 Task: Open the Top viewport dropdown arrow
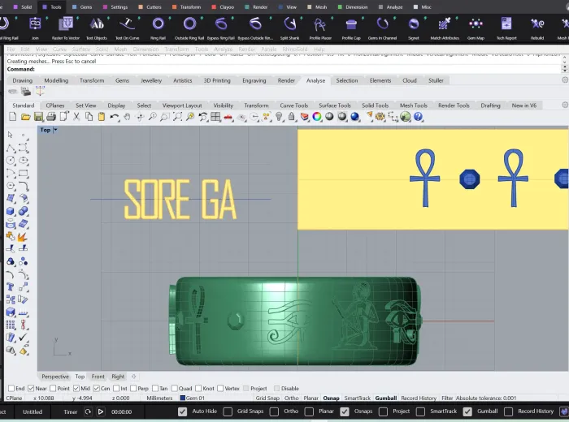(55, 130)
